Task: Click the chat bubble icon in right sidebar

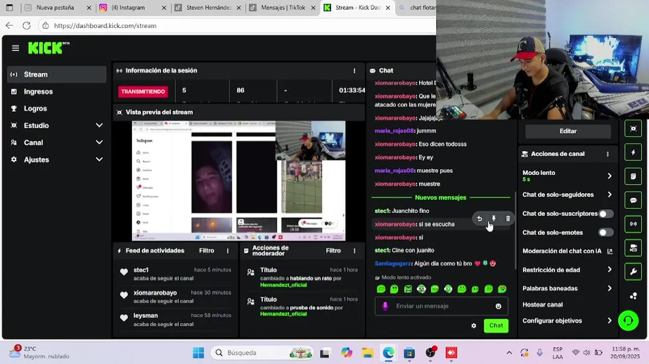Action: 633,200
